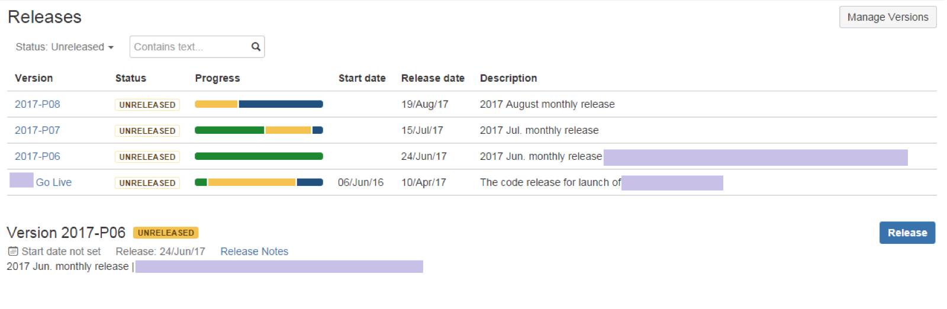Click the calendar icon beside Start date
The width and height of the screenshot is (947, 309).
point(13,252)
